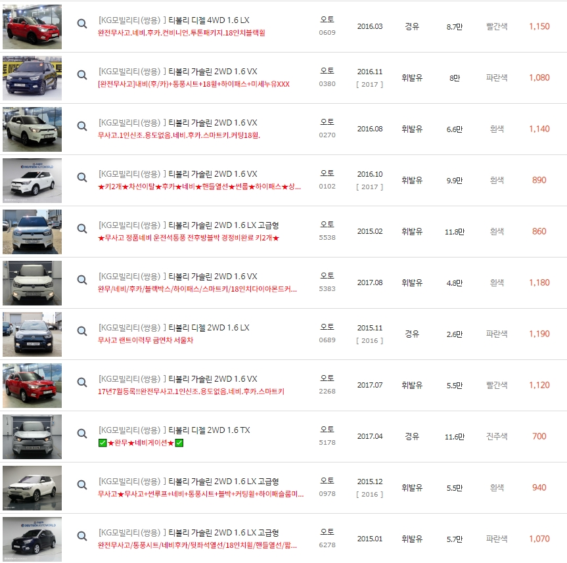This screenshot has height=563, width=567.
Task: Select the magnifier icon for the 6.6만 km white VX
Action: pos(81,125)
